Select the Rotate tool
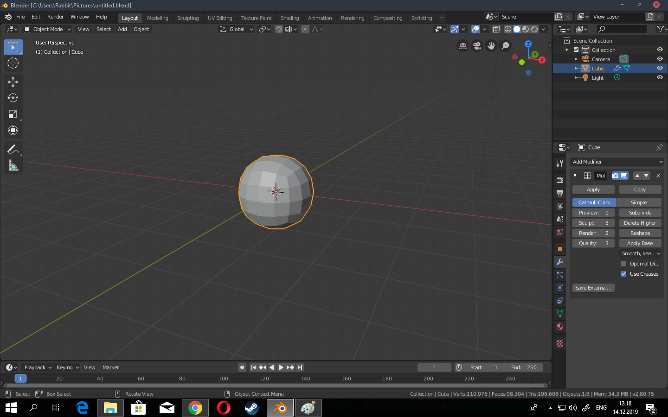 (13, 98)
